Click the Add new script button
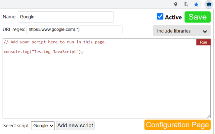This screenshot has height=134, width=215. pos(75,126)
